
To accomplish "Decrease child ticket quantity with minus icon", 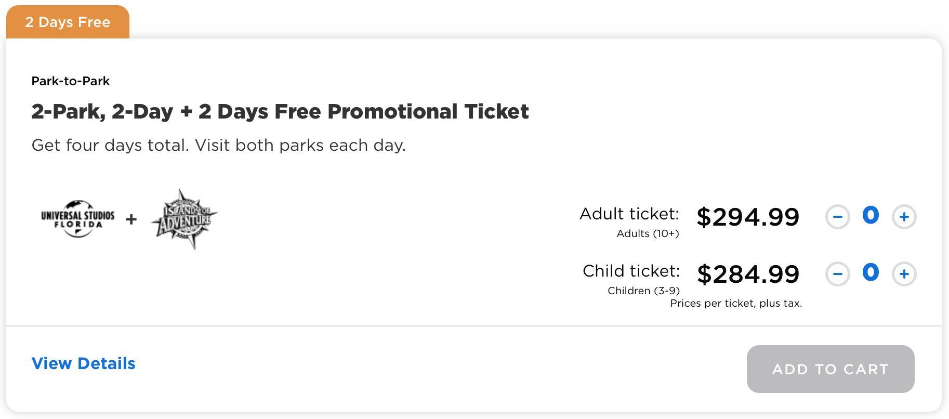I will click(837, 274).
